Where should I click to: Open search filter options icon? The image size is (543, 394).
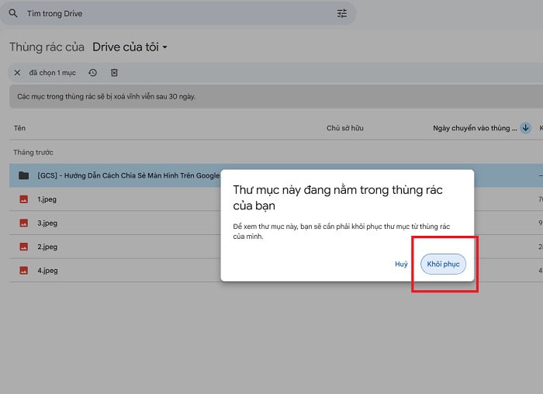pos(342,13)
